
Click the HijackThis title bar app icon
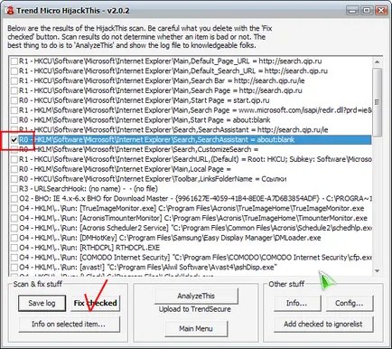[10, 11]
